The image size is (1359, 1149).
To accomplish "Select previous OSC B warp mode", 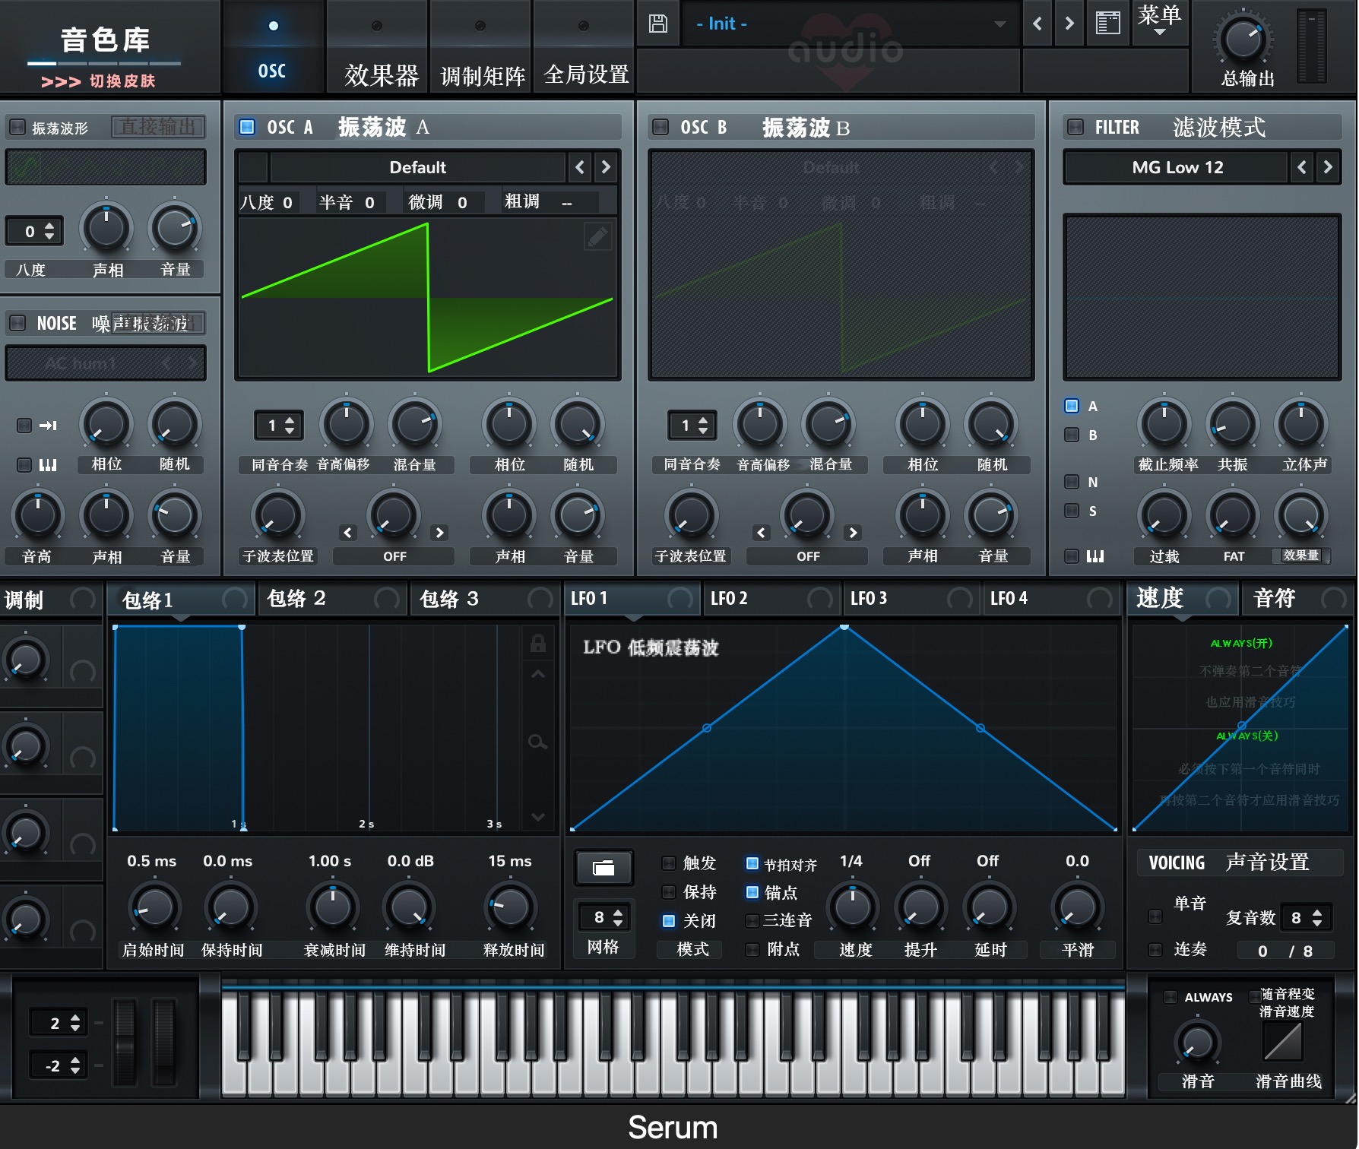I will click(x=762, y=533).
